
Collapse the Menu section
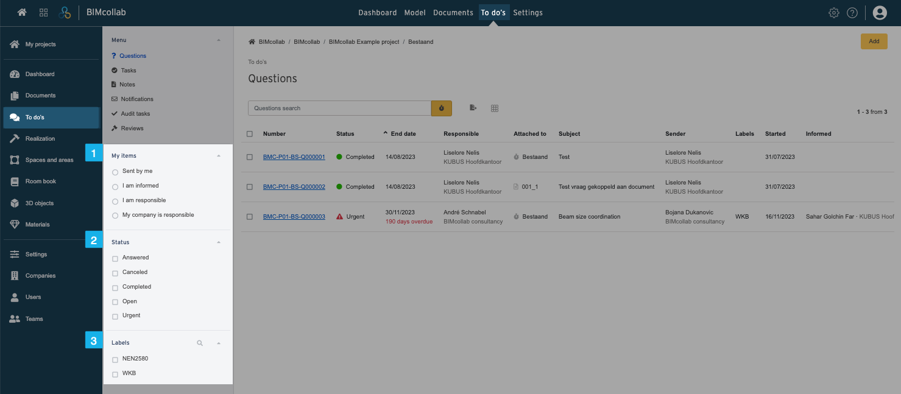(219, 40)
